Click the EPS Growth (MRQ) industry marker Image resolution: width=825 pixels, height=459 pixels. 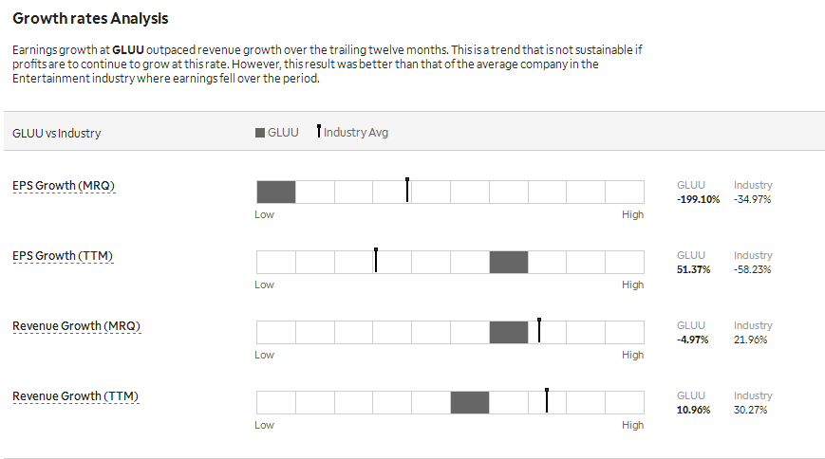[407, 190]
